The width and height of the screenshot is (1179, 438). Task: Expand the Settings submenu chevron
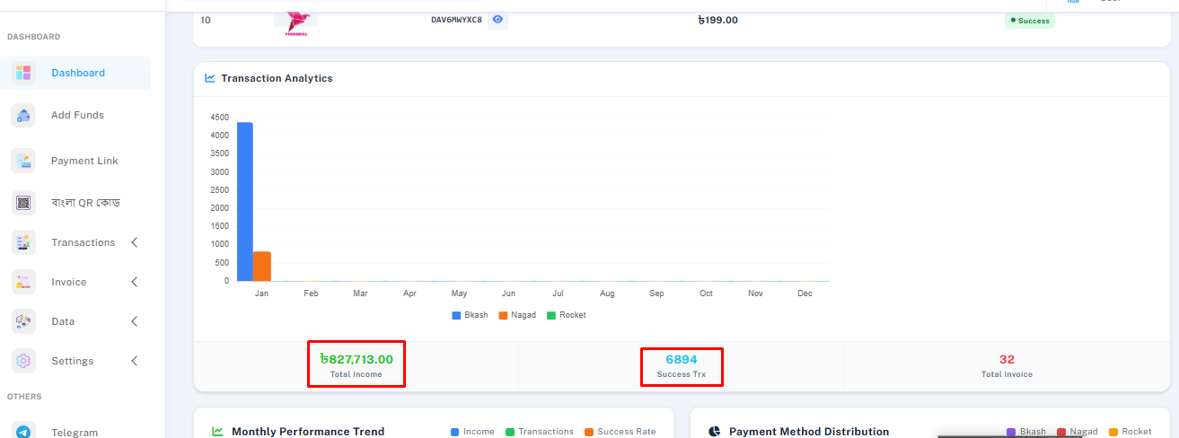135,361
